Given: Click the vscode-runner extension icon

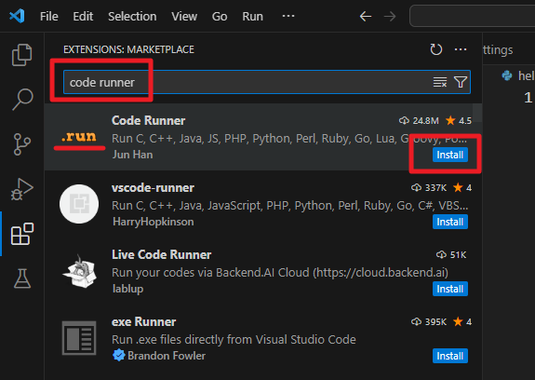Looking at the screenshot, I should click(x=79, y=204).
